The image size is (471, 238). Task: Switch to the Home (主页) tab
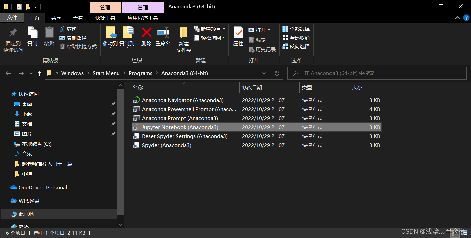tap(34, 18)
